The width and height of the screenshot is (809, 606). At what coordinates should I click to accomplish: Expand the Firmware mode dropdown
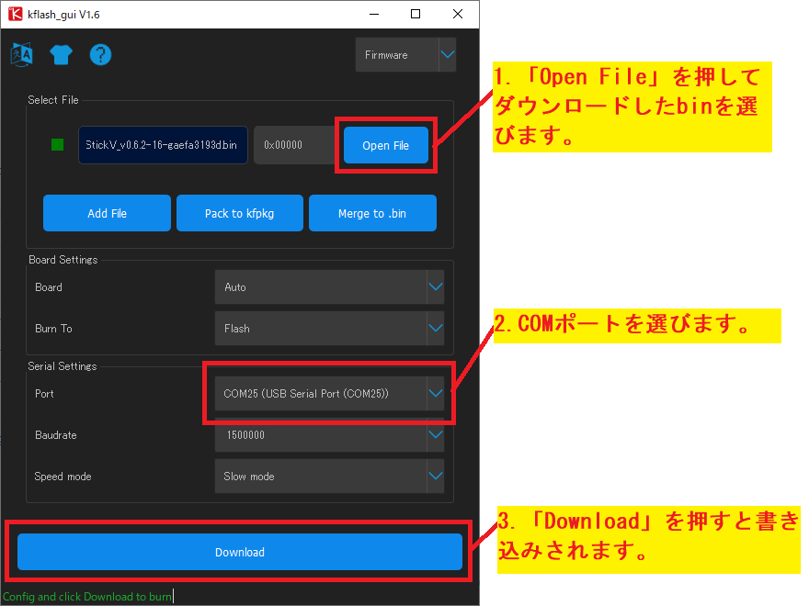(x=405, y=55)
